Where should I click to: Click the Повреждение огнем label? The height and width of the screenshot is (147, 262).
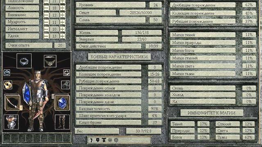coord(108,88)
